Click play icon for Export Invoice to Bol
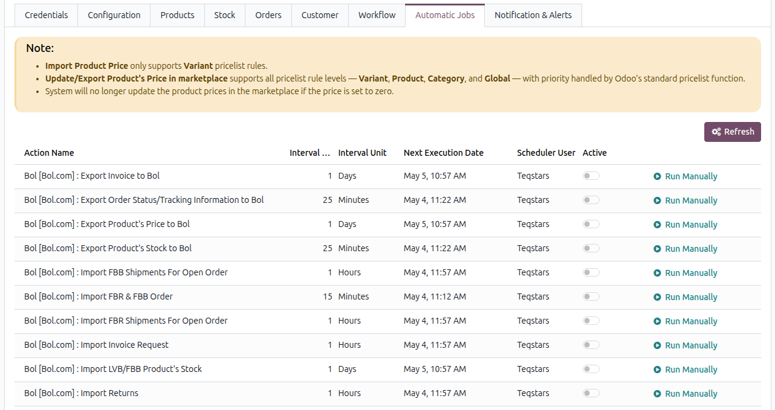775x410 pixels. [x=657, y=176]
